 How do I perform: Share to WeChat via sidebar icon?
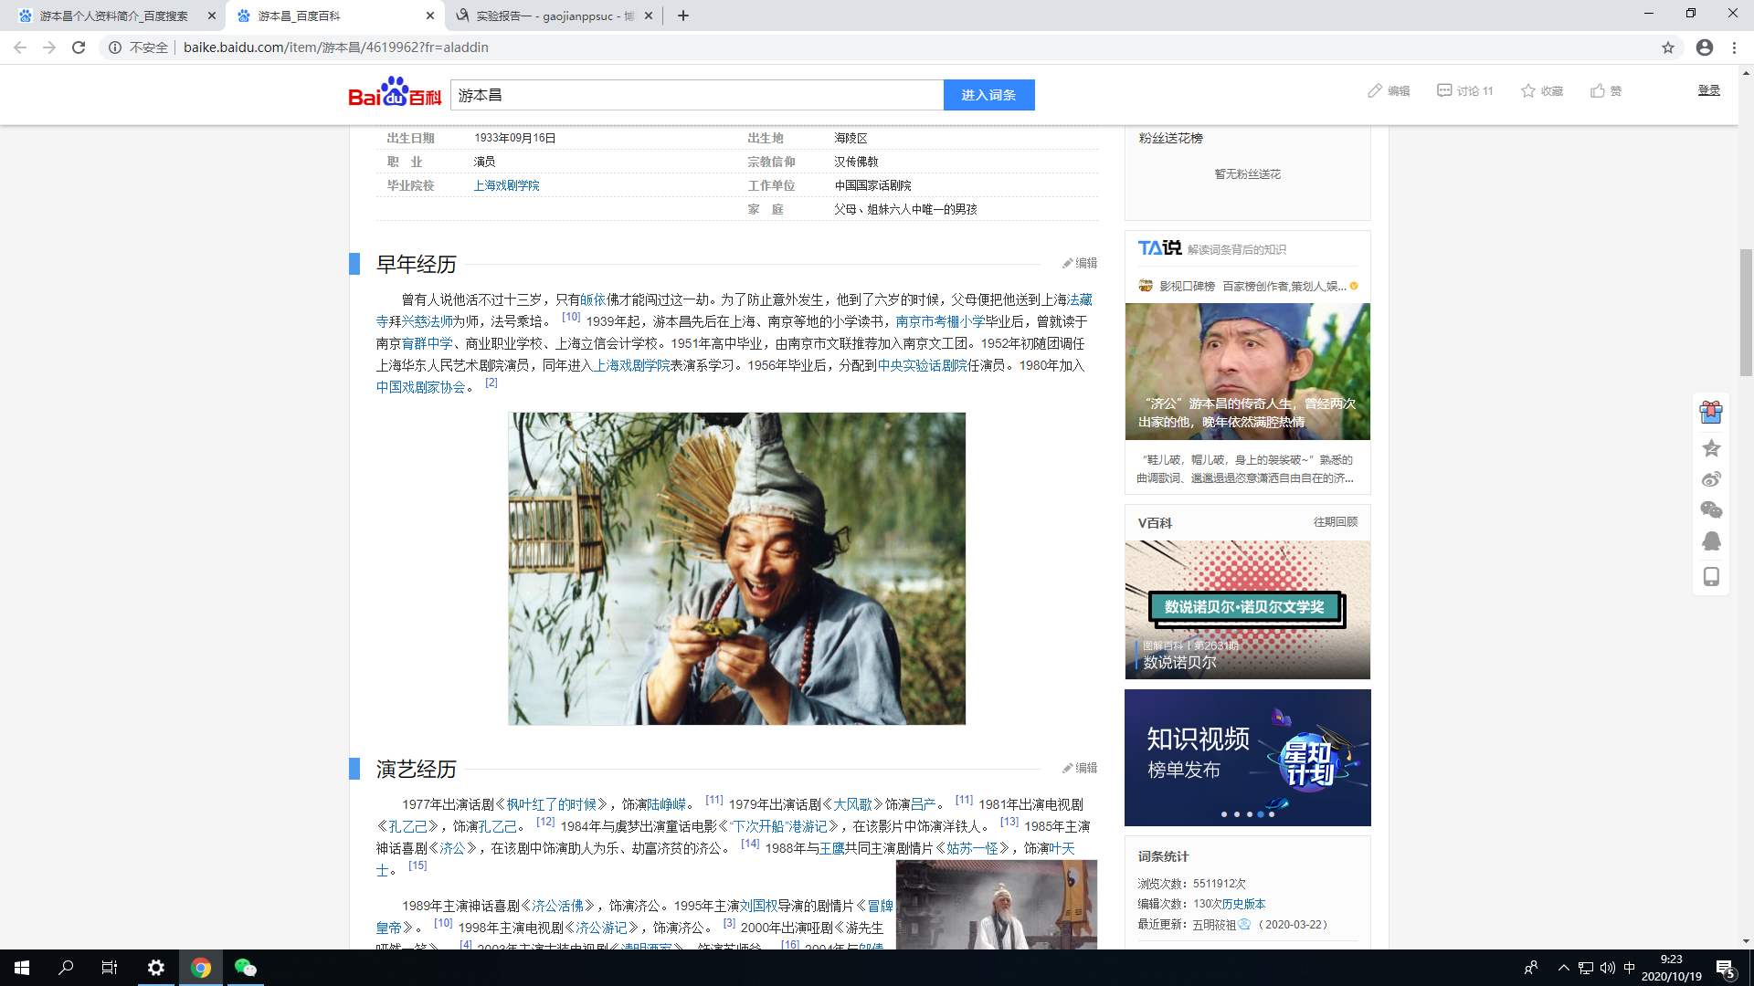[x=1711, y=510]
